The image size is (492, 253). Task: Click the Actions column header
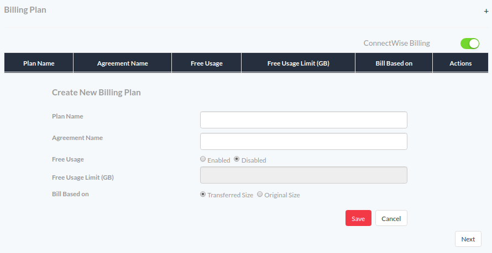(460, 63)
